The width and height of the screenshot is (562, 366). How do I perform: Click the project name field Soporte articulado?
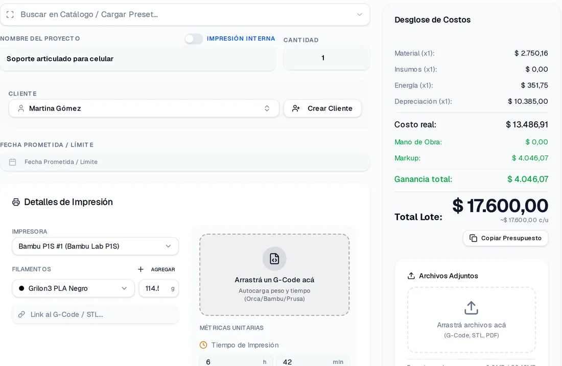click(138, 59)
